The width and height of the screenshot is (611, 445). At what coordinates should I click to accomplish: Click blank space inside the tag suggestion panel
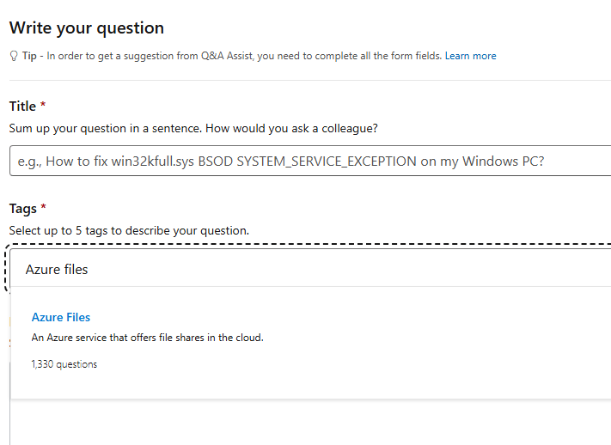387,361
